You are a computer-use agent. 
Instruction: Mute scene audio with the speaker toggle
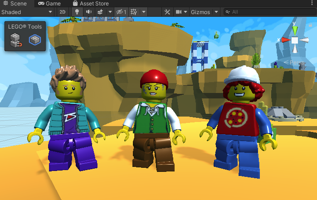point(88,12)
